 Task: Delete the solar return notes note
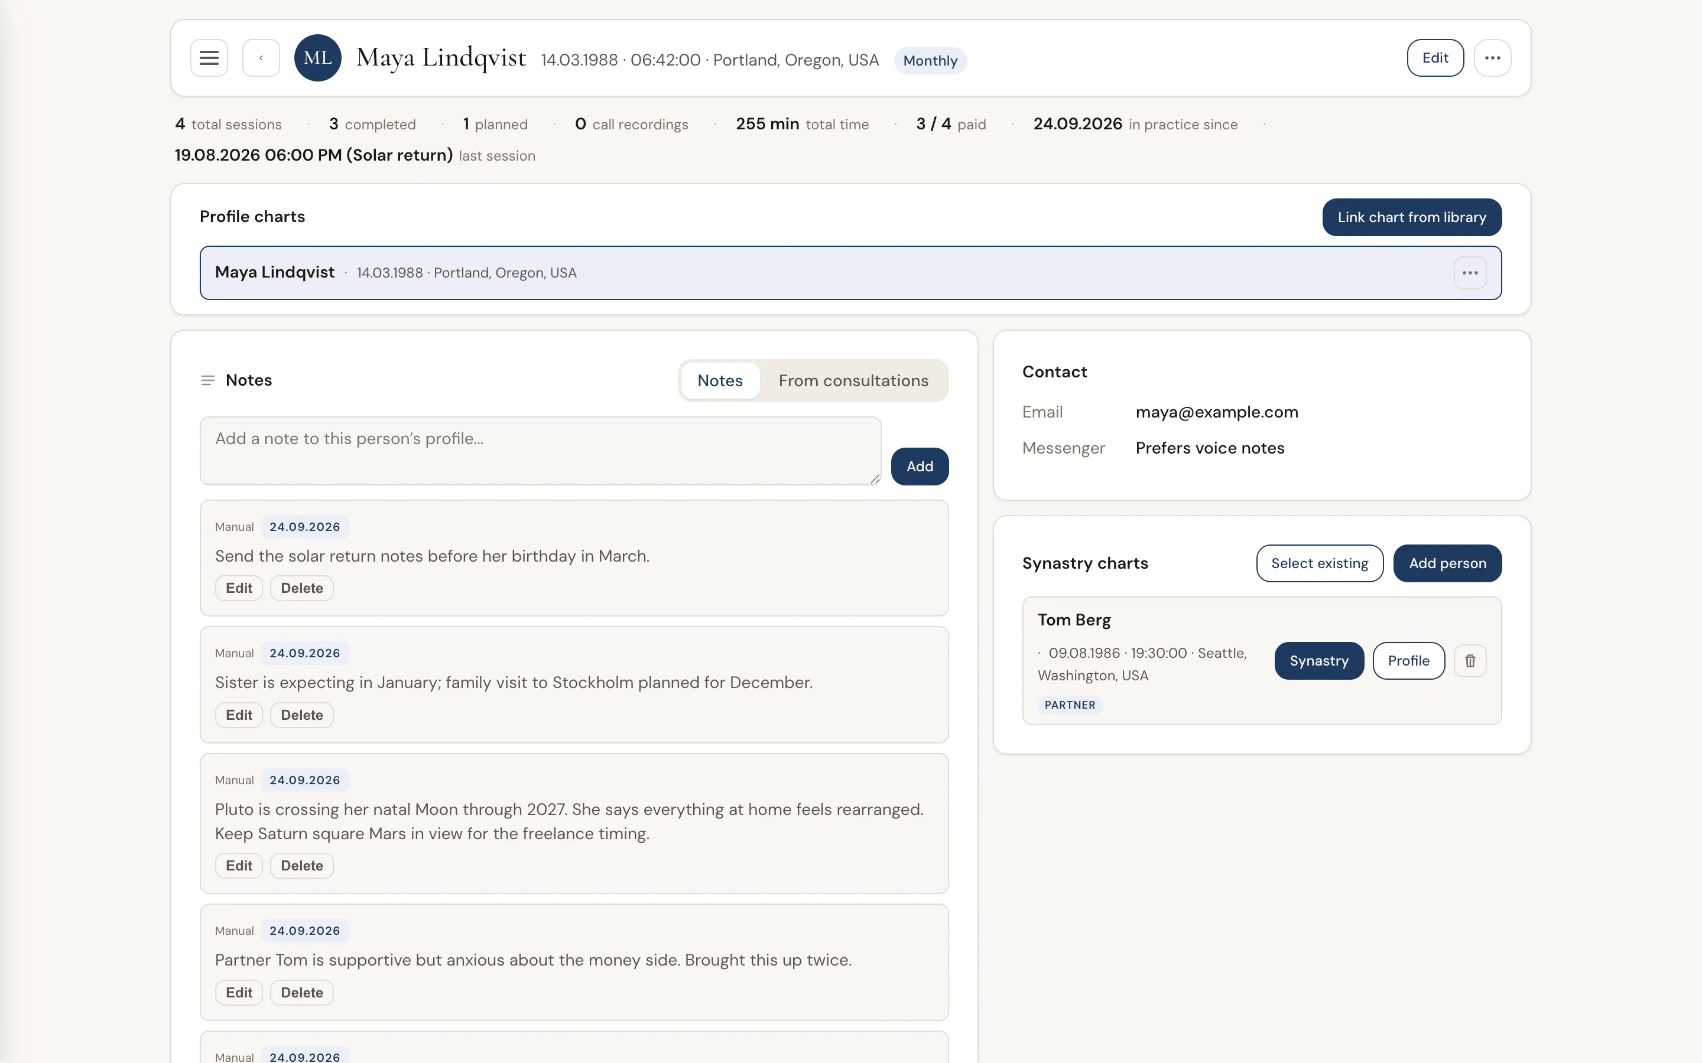click(x=302, y=588)
